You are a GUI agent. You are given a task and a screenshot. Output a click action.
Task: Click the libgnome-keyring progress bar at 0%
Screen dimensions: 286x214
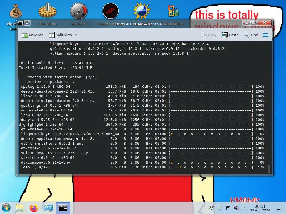point(211,134)
